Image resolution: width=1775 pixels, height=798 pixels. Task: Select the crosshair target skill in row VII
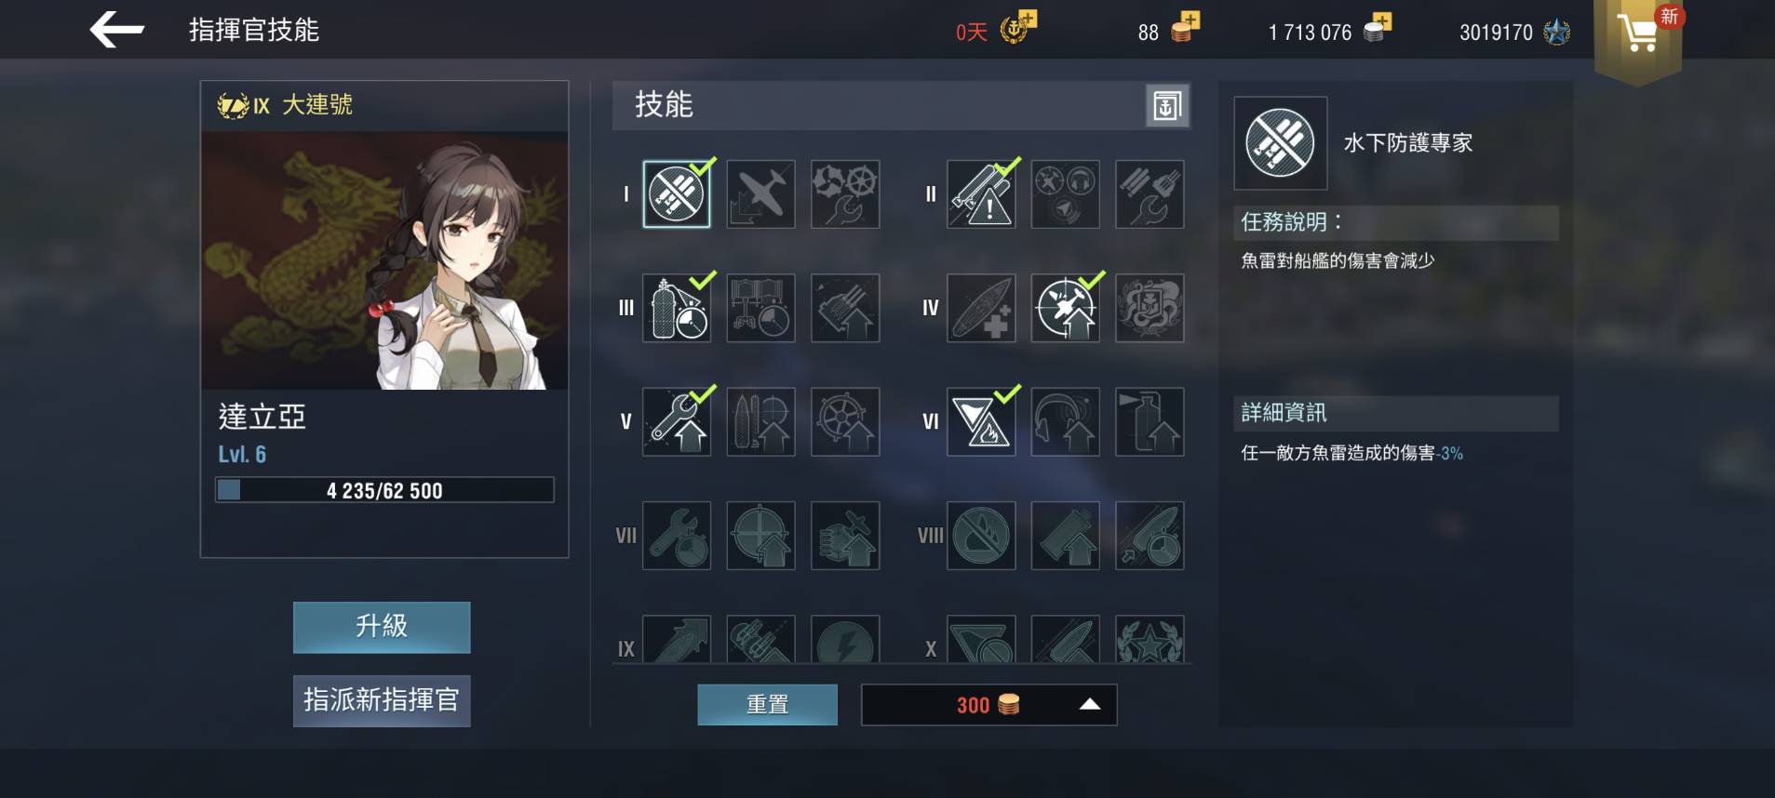pyautogui.click(x=760, y=536)
